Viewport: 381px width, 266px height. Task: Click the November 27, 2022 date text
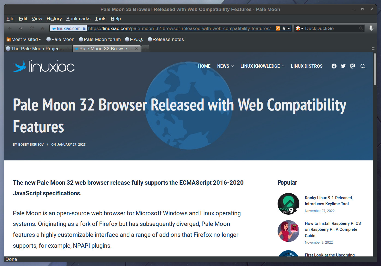pos(320,211)
